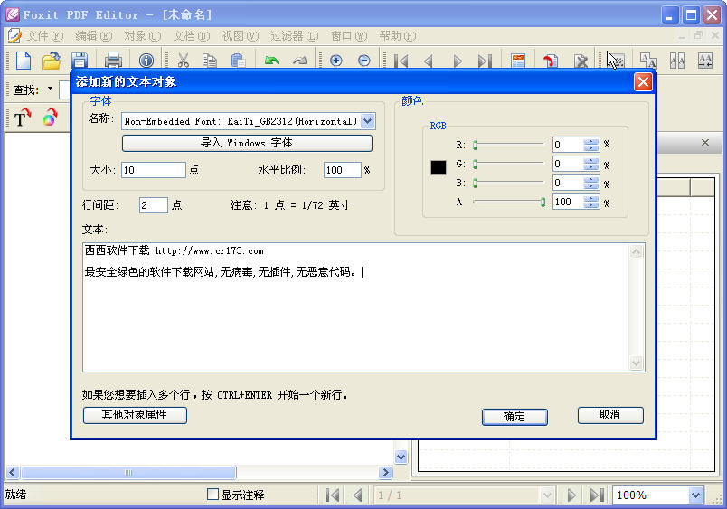Open the 100% zoom dropdown

(695, 495)
